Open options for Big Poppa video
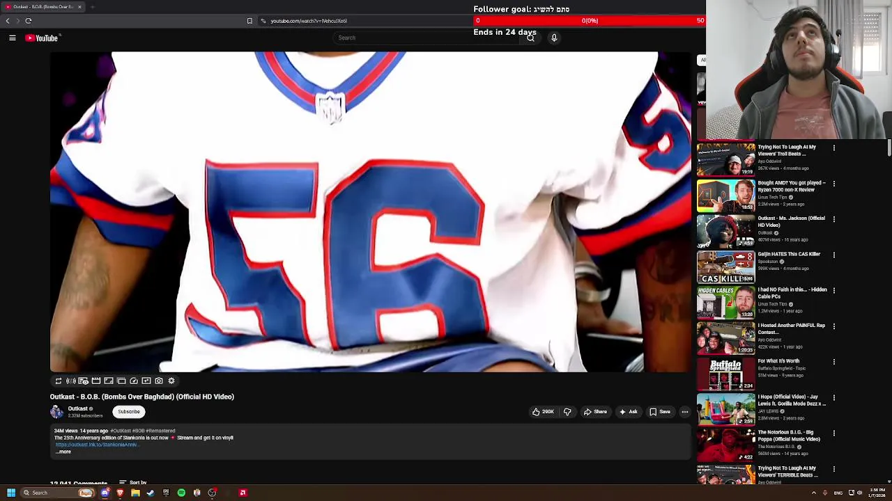Image resolution: width=892 pixels, height=501 pixels. pos(833,433)
